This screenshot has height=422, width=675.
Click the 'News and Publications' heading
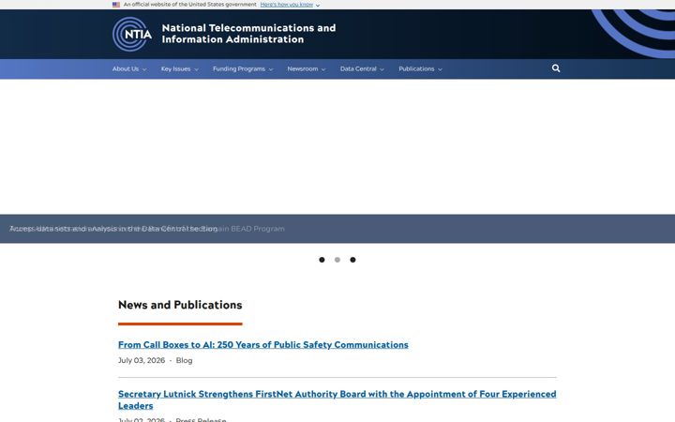click(180, 305)
